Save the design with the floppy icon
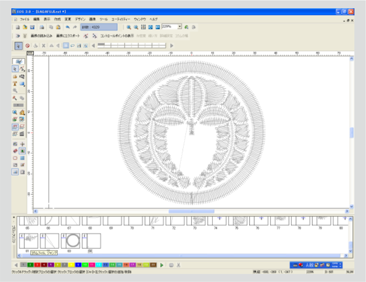Screen dimensions: 366x282 (32, 27)
